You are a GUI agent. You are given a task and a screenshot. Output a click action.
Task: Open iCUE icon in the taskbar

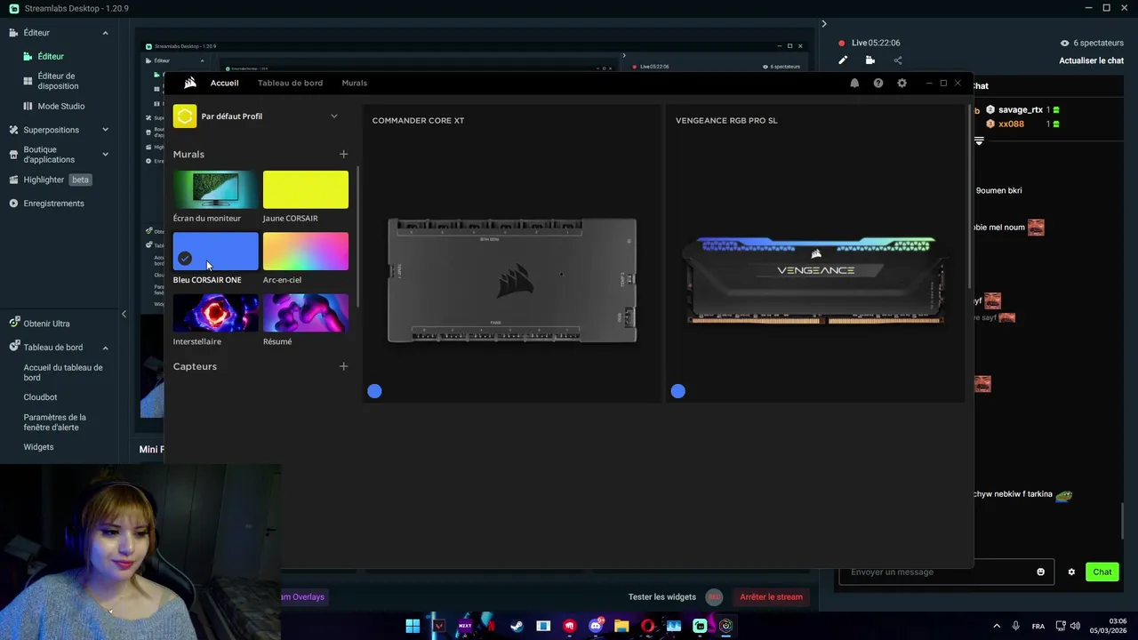(x=725, y=626)
